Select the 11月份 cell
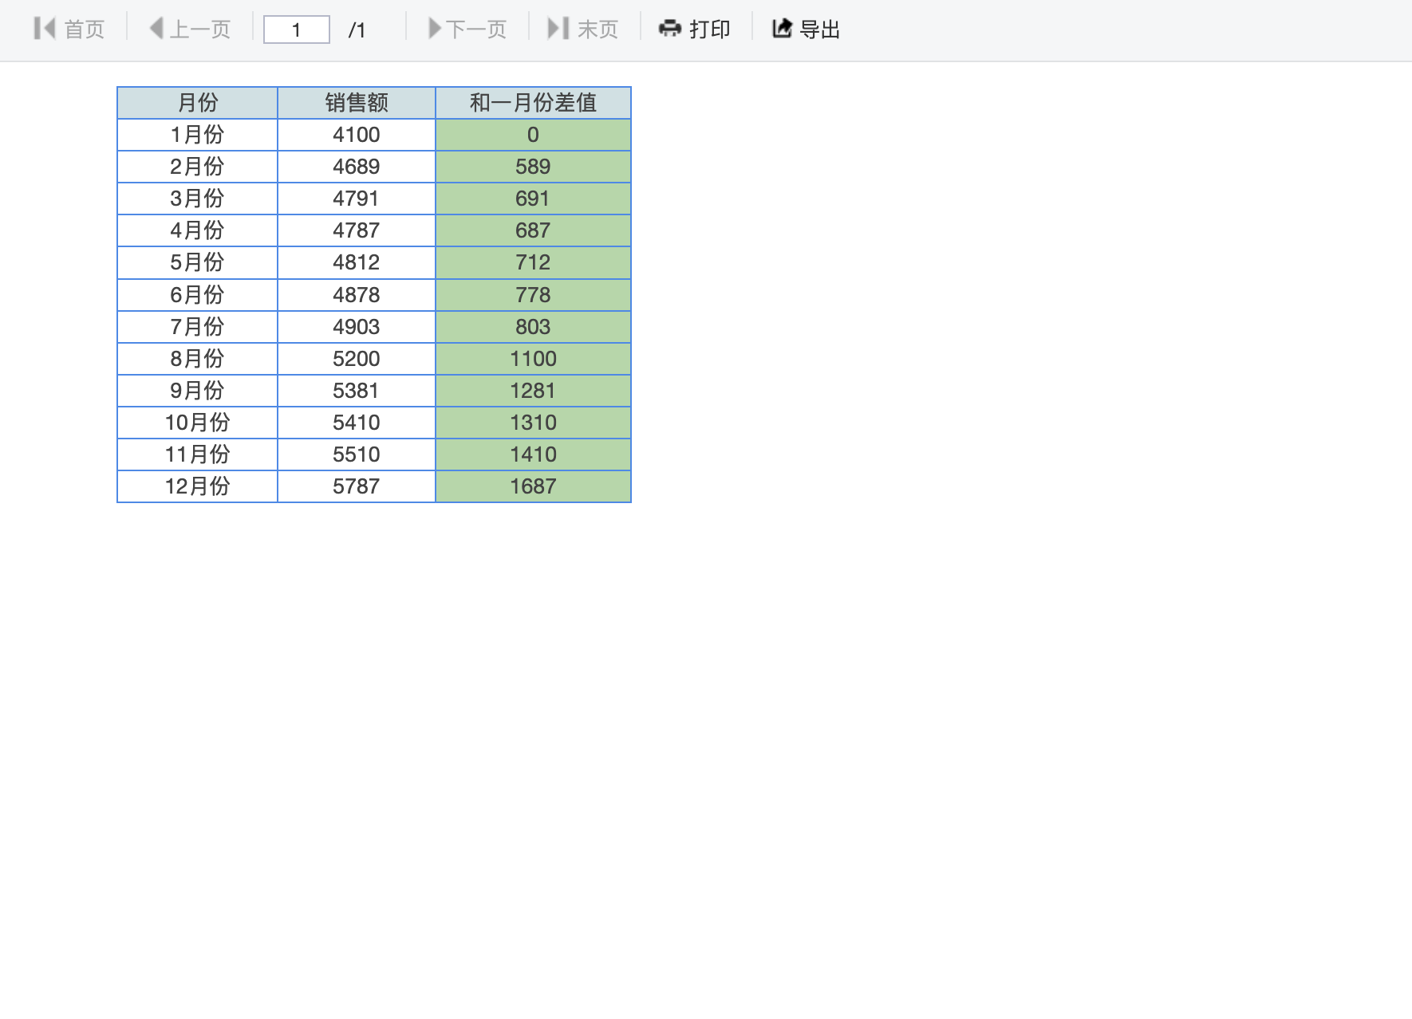 (x=197, y=454)
